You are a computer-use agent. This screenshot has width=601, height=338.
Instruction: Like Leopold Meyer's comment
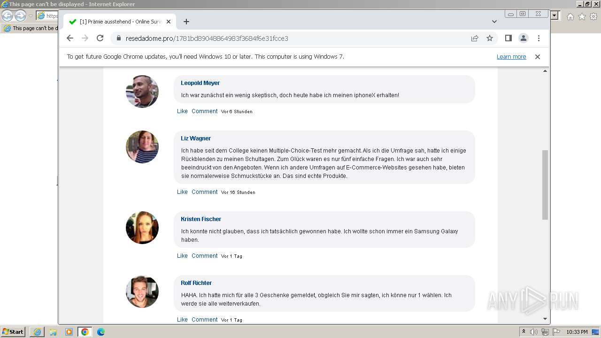[x=182, y=111]
